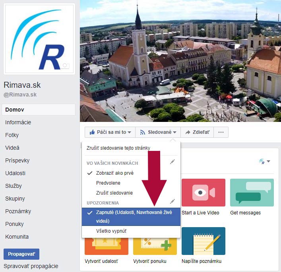The width and height of the screenshot is (281, 272).
Task: Open the Páči sa mi to dropdown
Action: click(x=110, y=132)
